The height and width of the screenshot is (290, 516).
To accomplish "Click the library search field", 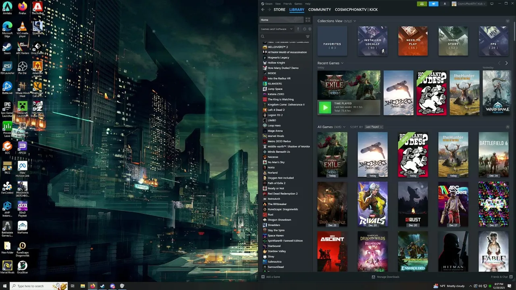I will click(281, 37).
